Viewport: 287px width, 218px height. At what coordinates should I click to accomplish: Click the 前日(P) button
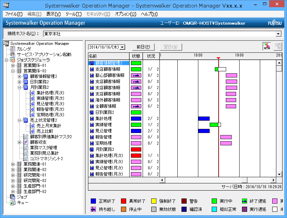tap(143, 47)
